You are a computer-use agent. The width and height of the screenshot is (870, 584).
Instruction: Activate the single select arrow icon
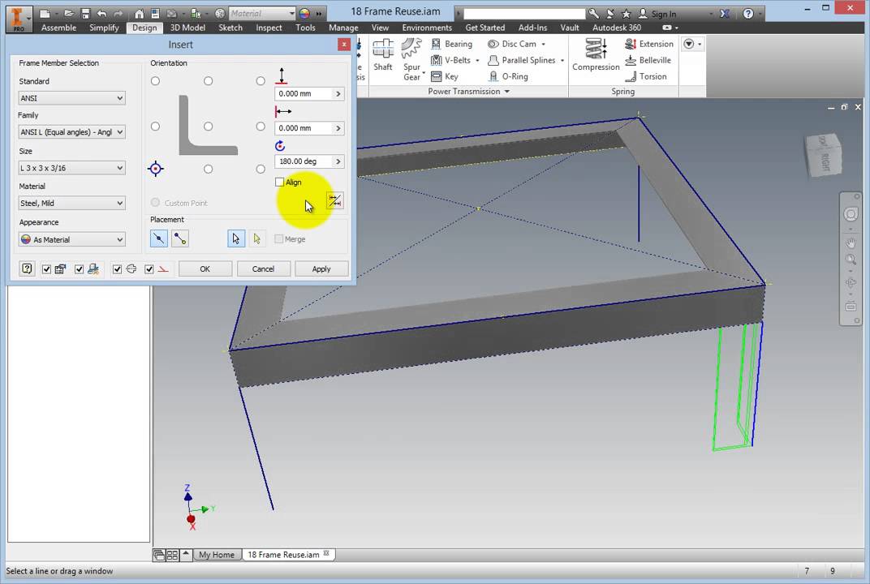tap(236, 238)
